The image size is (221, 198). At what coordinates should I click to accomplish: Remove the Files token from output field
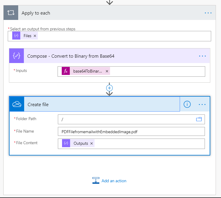point(35,36)
